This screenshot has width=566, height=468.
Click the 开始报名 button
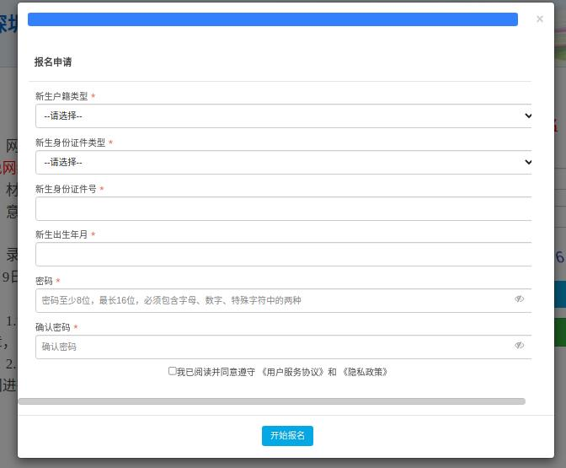[x=287, y=436]
